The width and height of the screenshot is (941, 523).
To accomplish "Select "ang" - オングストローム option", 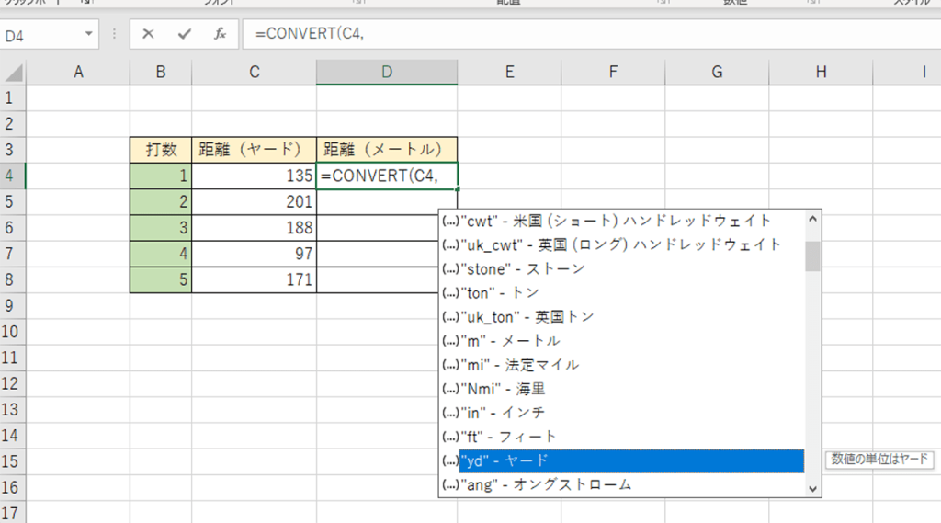I will coord(622,484).
